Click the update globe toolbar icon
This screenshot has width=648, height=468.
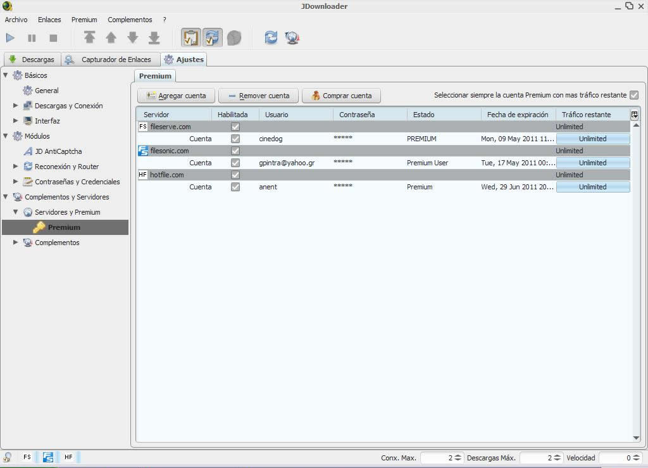[292, 37]
